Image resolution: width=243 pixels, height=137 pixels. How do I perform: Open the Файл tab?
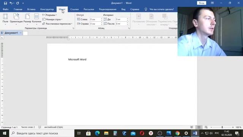point(6,9)
